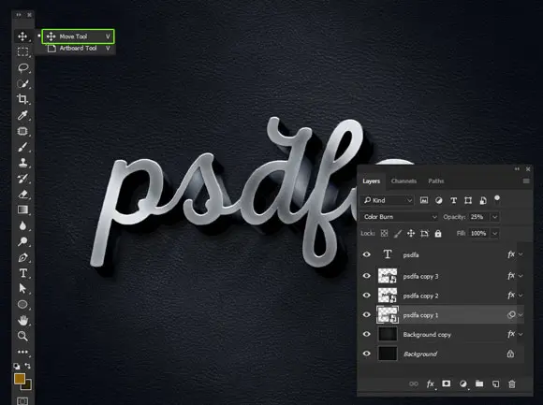
Task: Switch to the Channels tab
Action: point(404,181)
